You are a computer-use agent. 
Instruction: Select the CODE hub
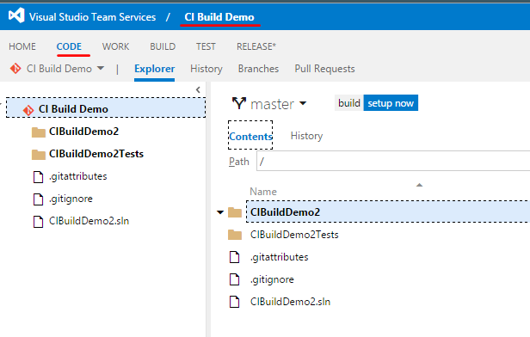69,46
